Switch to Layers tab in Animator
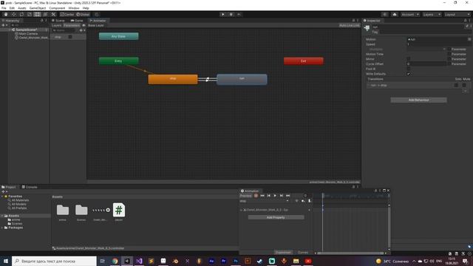 (x=56, y=25)
